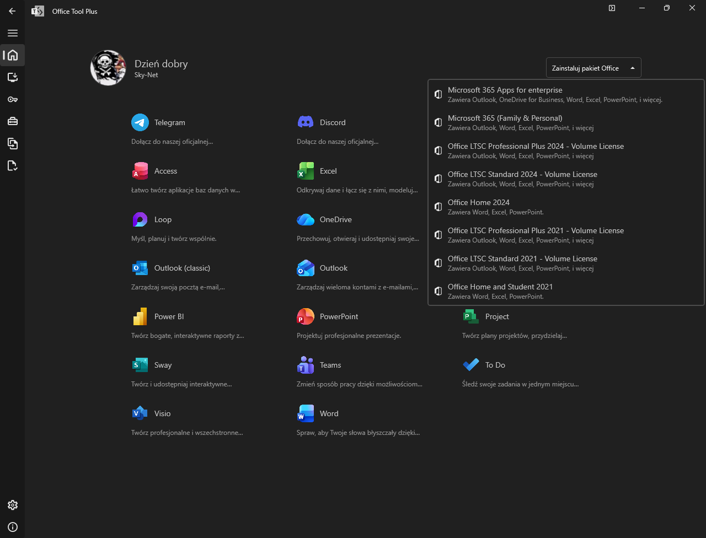This screenshot has width=706, height=538.
Task: Open the Outlook (classic) icon
Action: click(x=140, y=268)
